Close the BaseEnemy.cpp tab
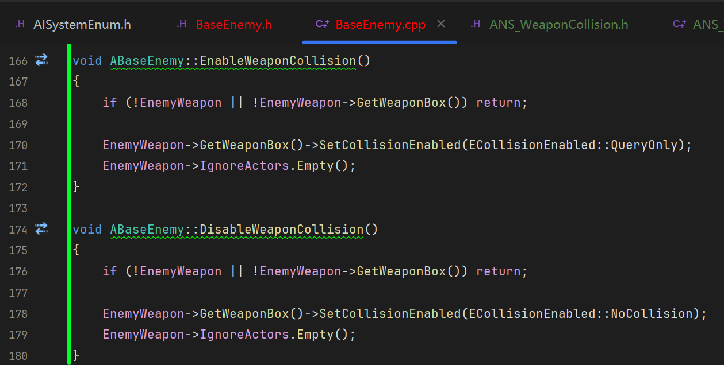Image resolution: width=724 pixels, height=365 pixels. [441, 24]
